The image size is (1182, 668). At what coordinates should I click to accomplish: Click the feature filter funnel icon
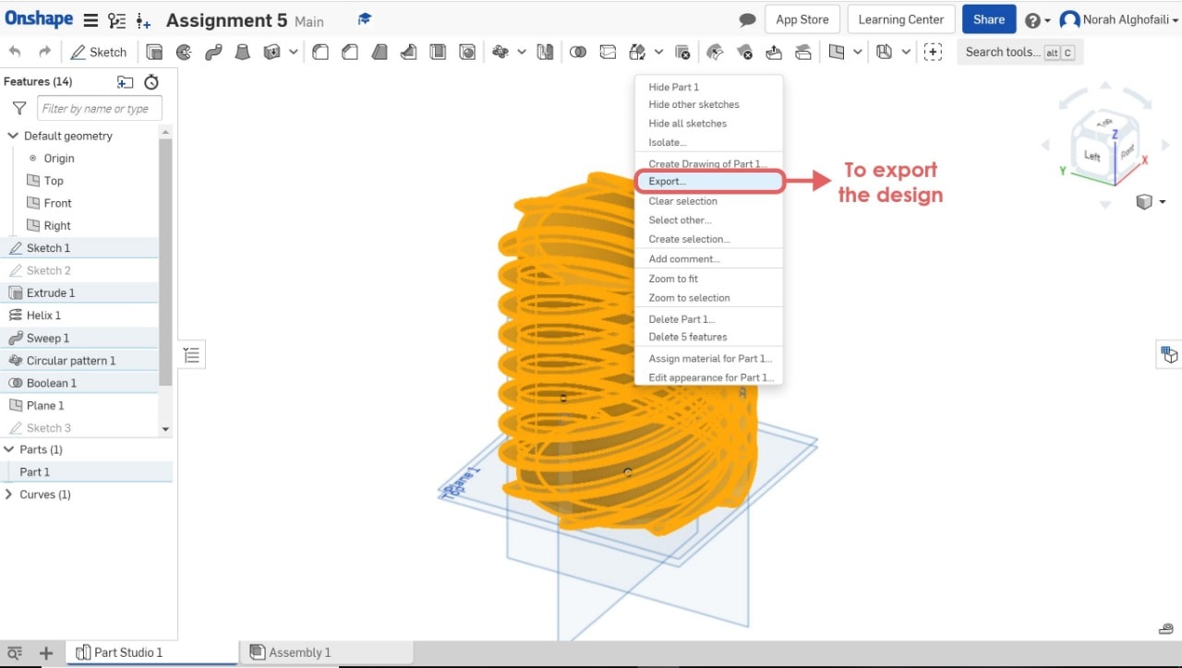pos(18,109)
